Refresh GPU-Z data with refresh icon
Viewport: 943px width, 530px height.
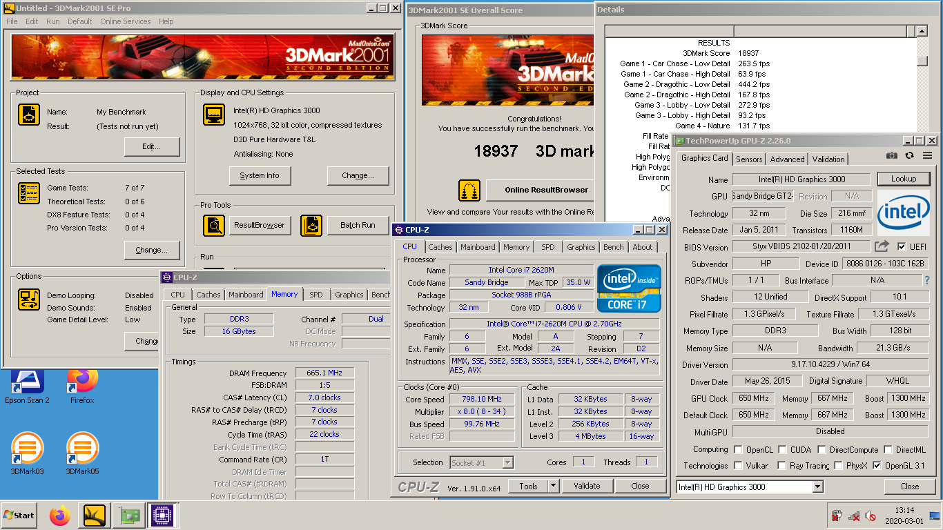[x=909, y=156]
